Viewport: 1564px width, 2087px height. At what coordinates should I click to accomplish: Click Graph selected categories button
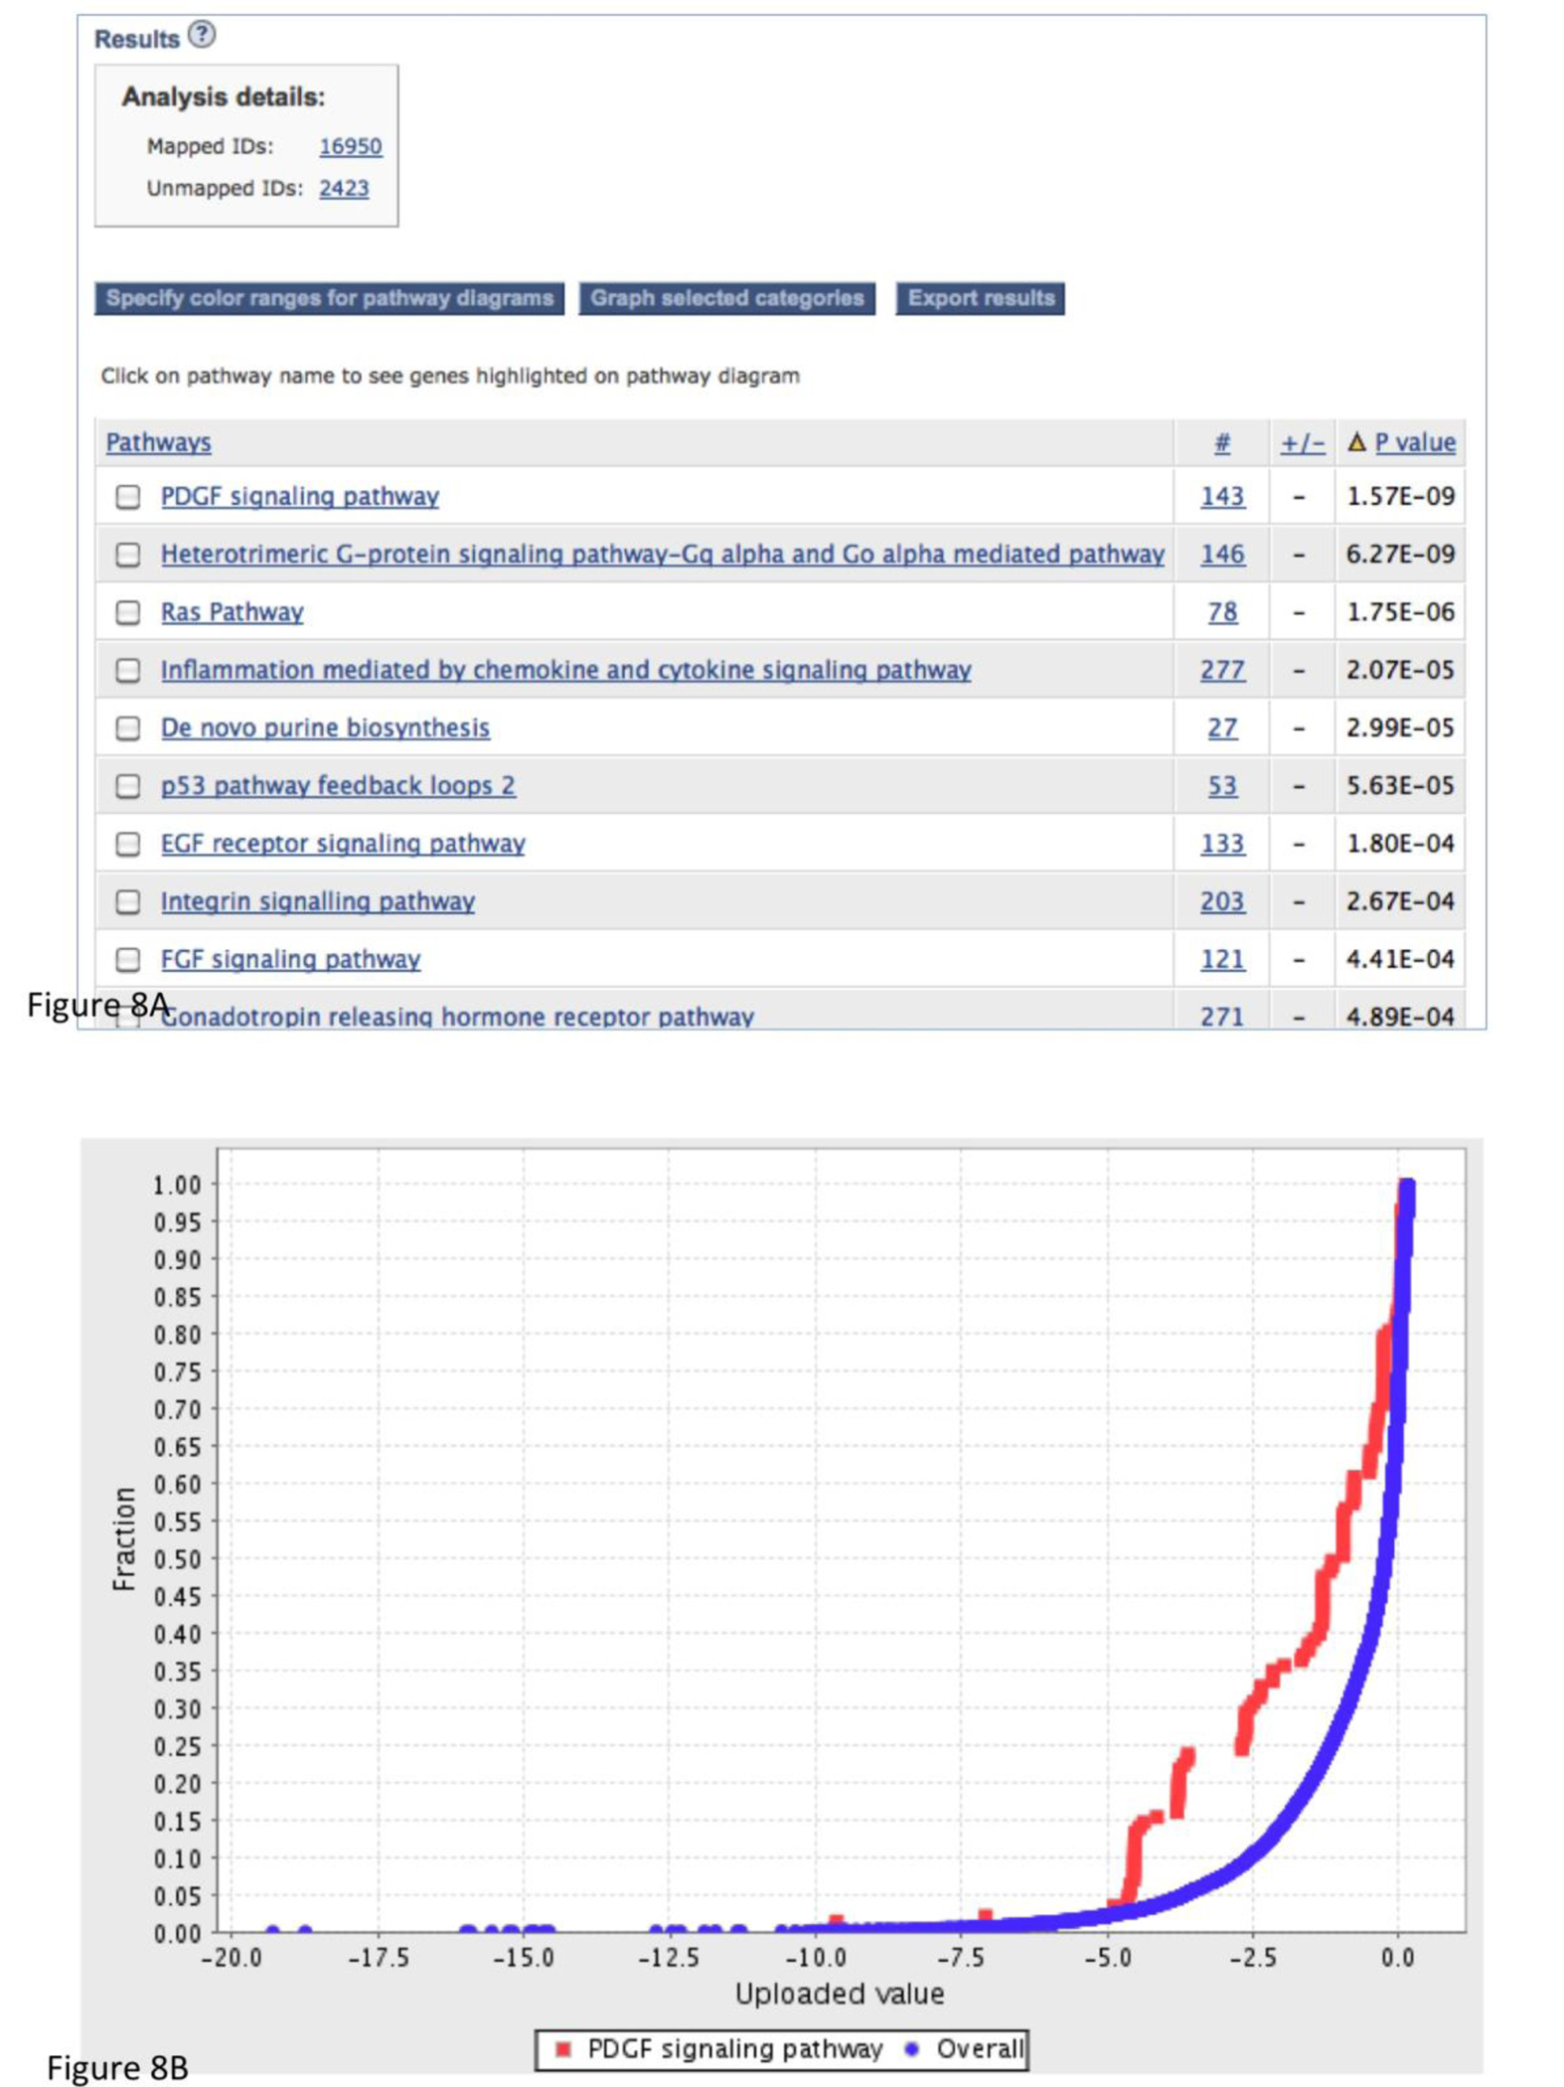[x=727, y=298]
